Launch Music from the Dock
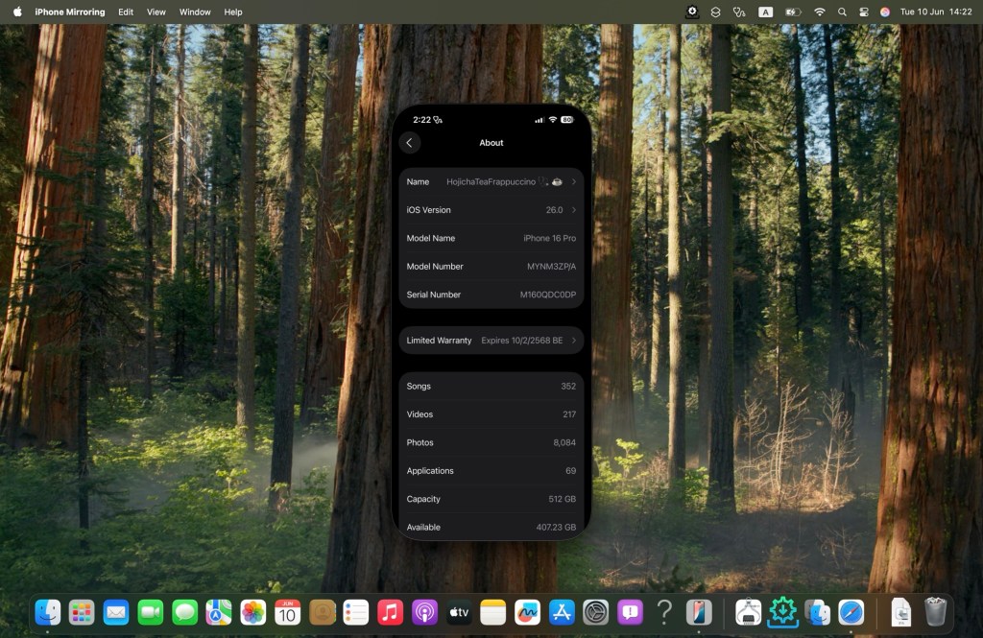 [390, 612]
